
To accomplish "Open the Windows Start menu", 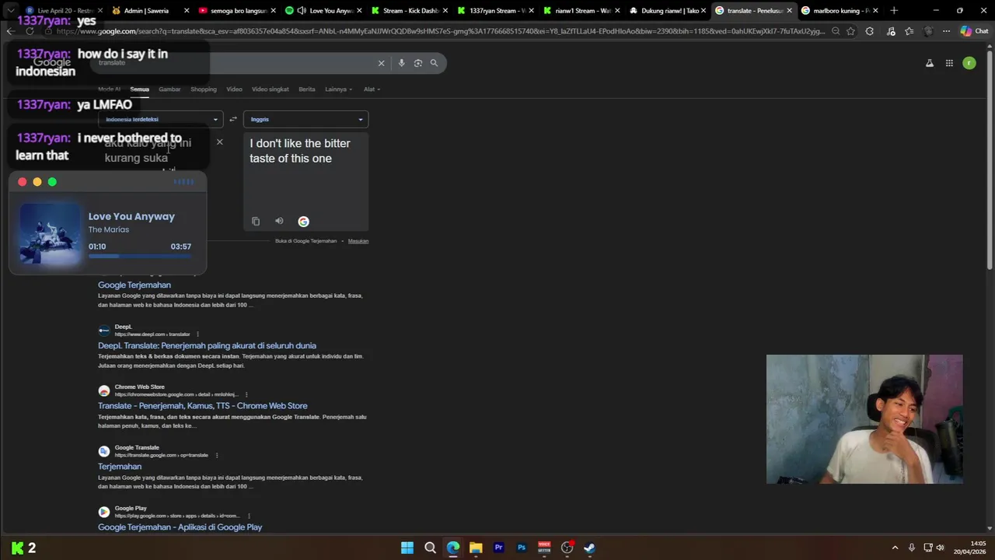I will click(407, 548).
